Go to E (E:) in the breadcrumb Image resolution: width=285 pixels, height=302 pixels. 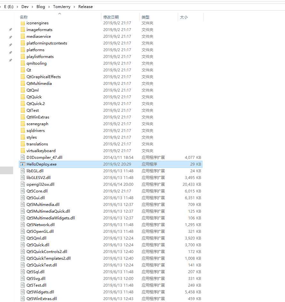click(9, 7)
